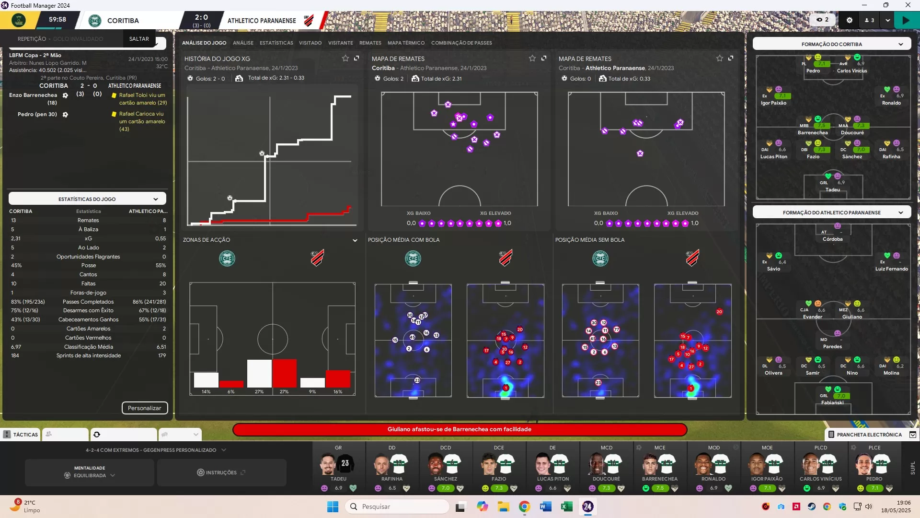Open the Formação do Coritiba dropdown
Screen dimensions: 920x518
[x=831, y=44]
